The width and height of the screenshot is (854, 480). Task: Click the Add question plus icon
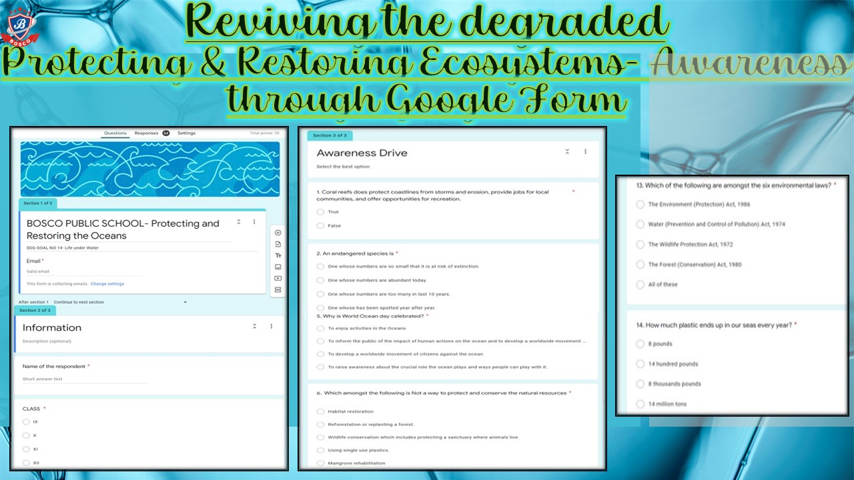point(278,233)
